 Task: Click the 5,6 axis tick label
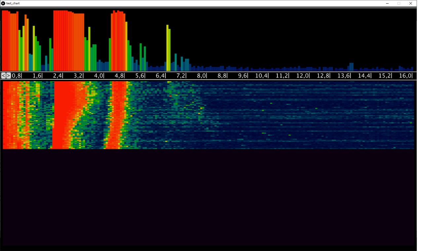(140, 76)
